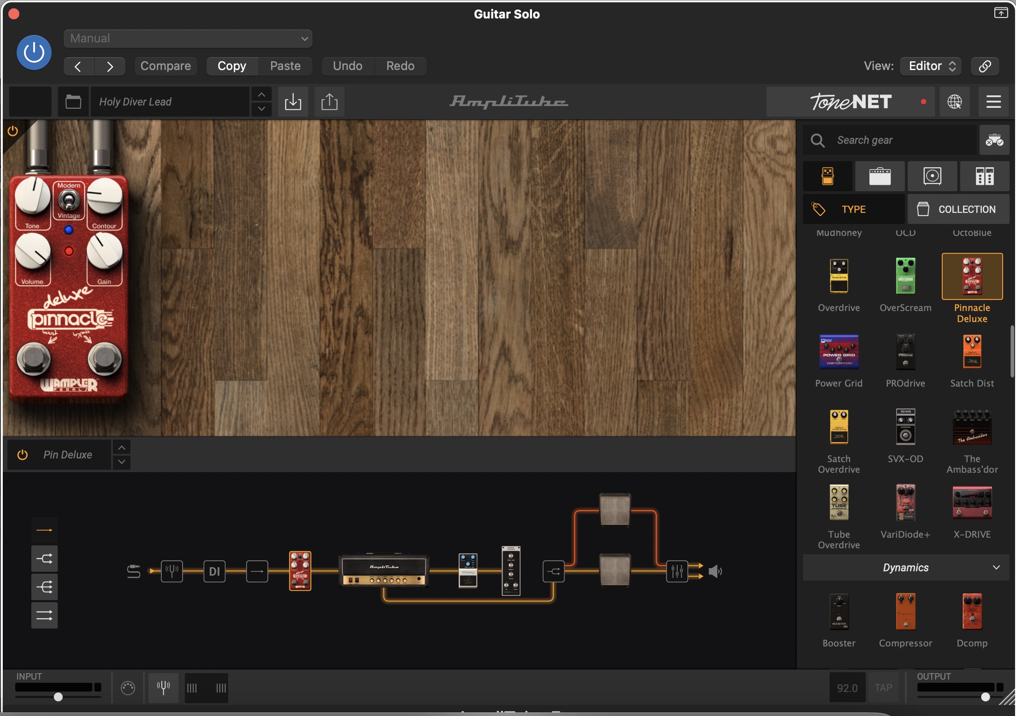The image size is (1016, 716).
Task: Select the Overdrive pedal thumbnail
Action: click(839, 276)
